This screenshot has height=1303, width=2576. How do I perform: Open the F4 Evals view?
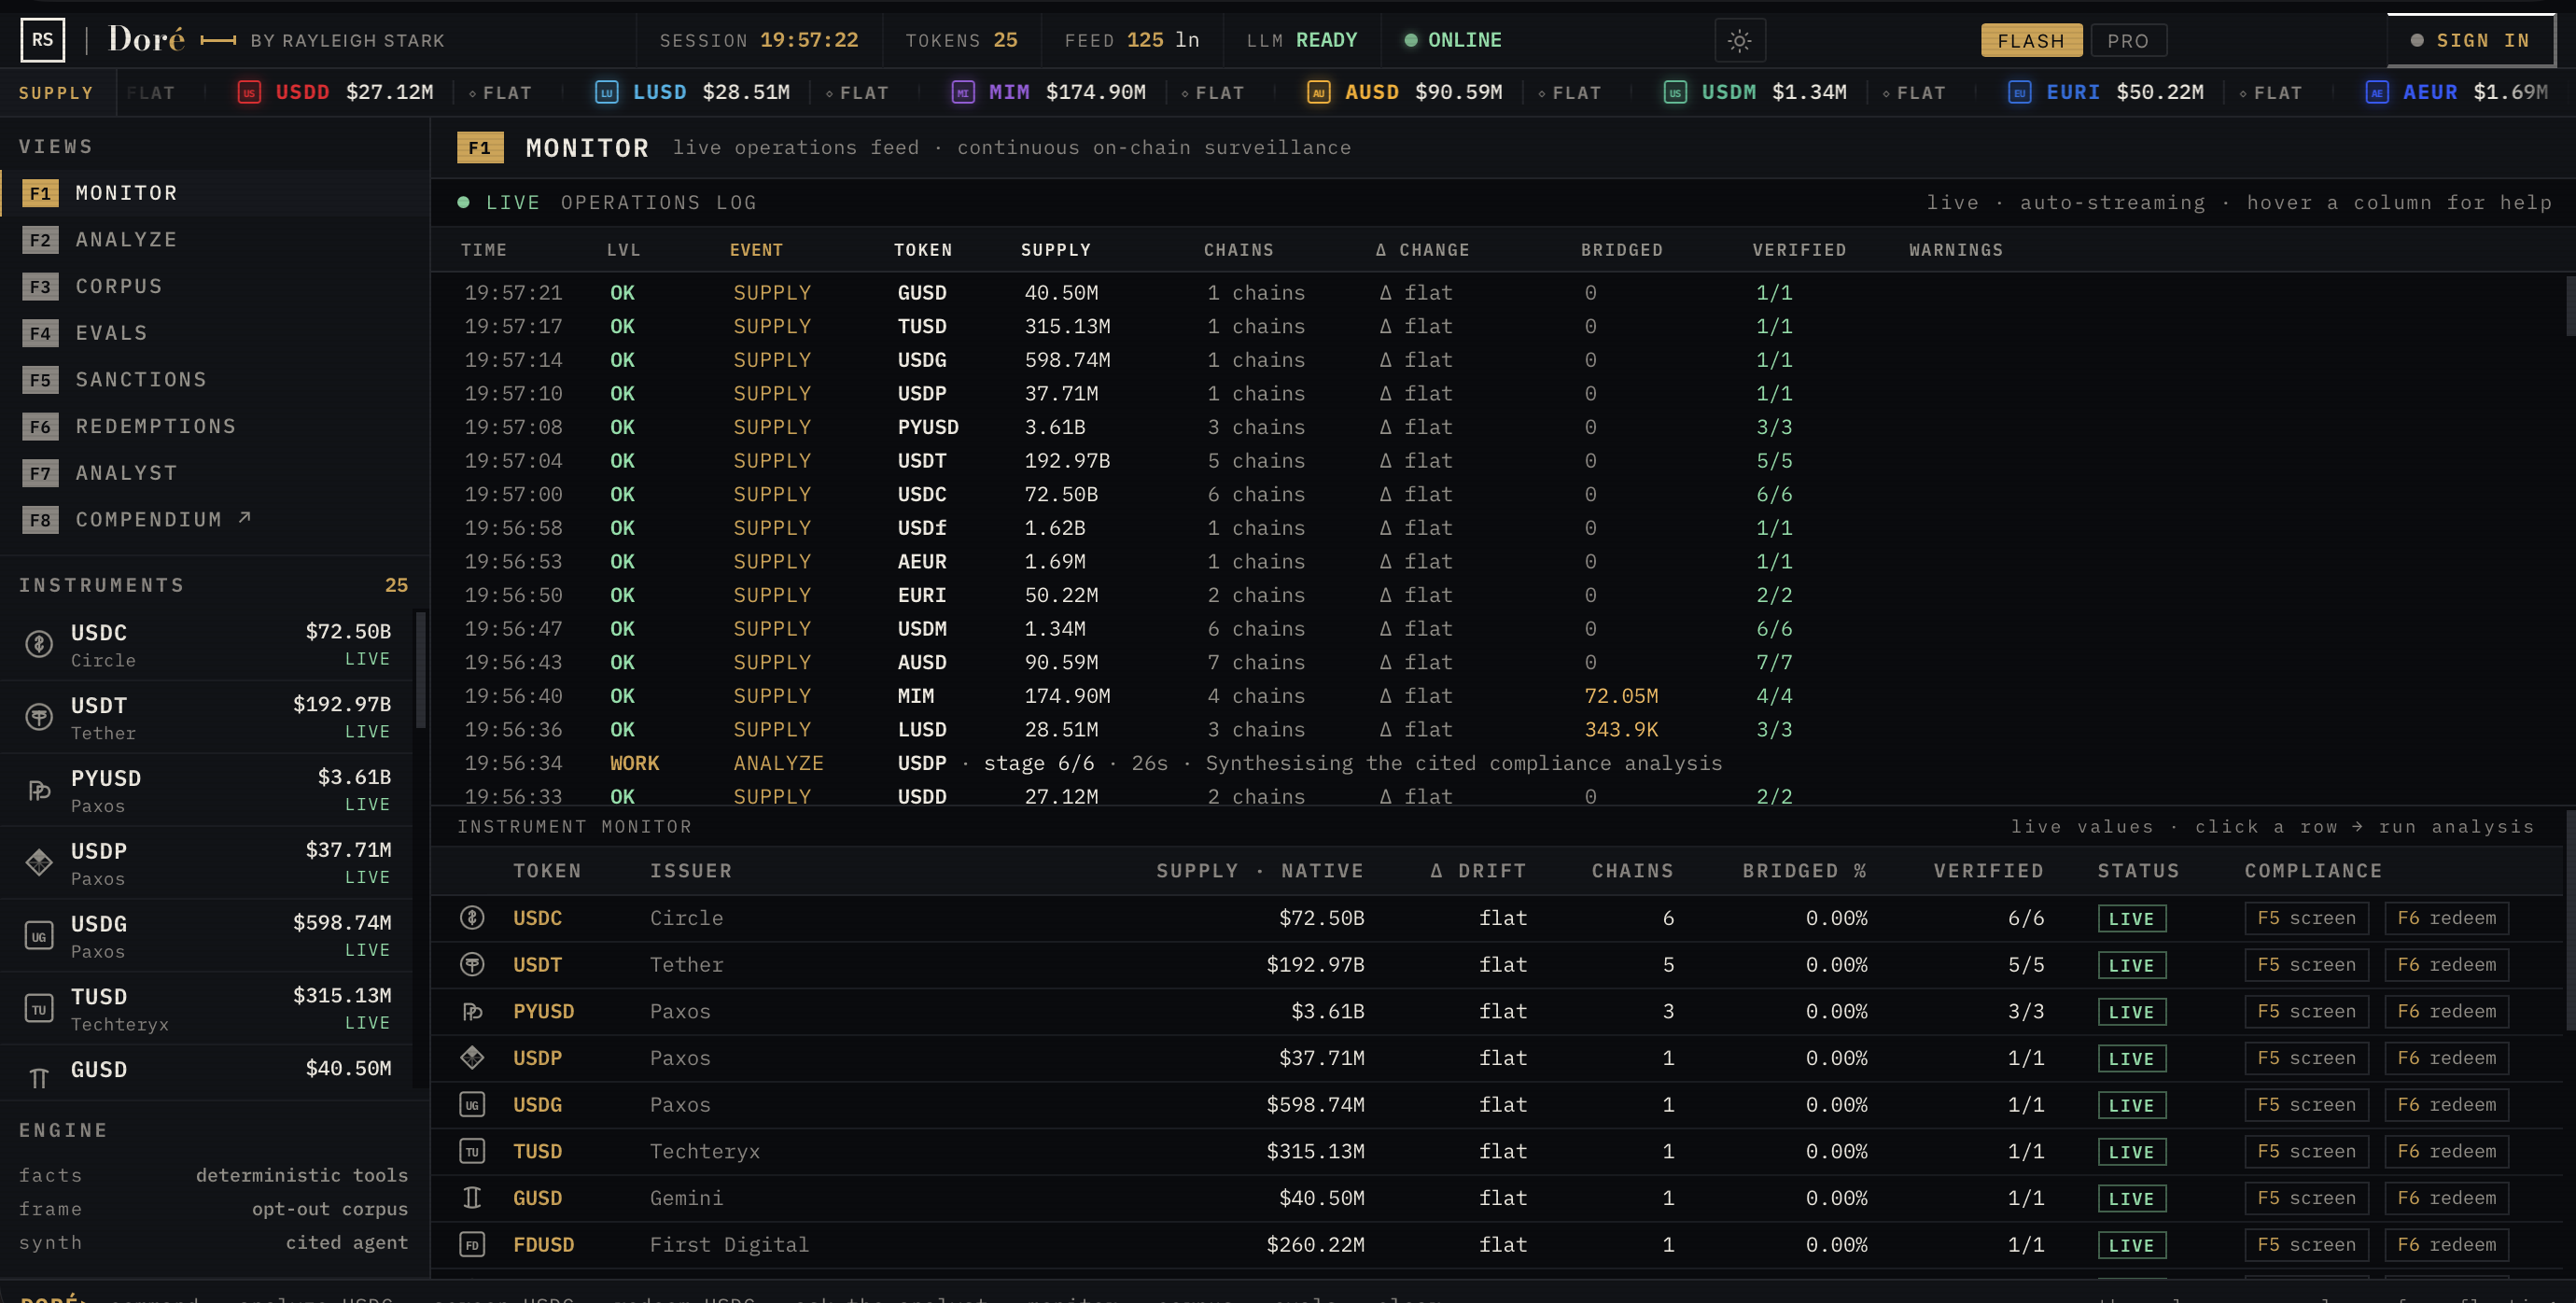[215, 333]
